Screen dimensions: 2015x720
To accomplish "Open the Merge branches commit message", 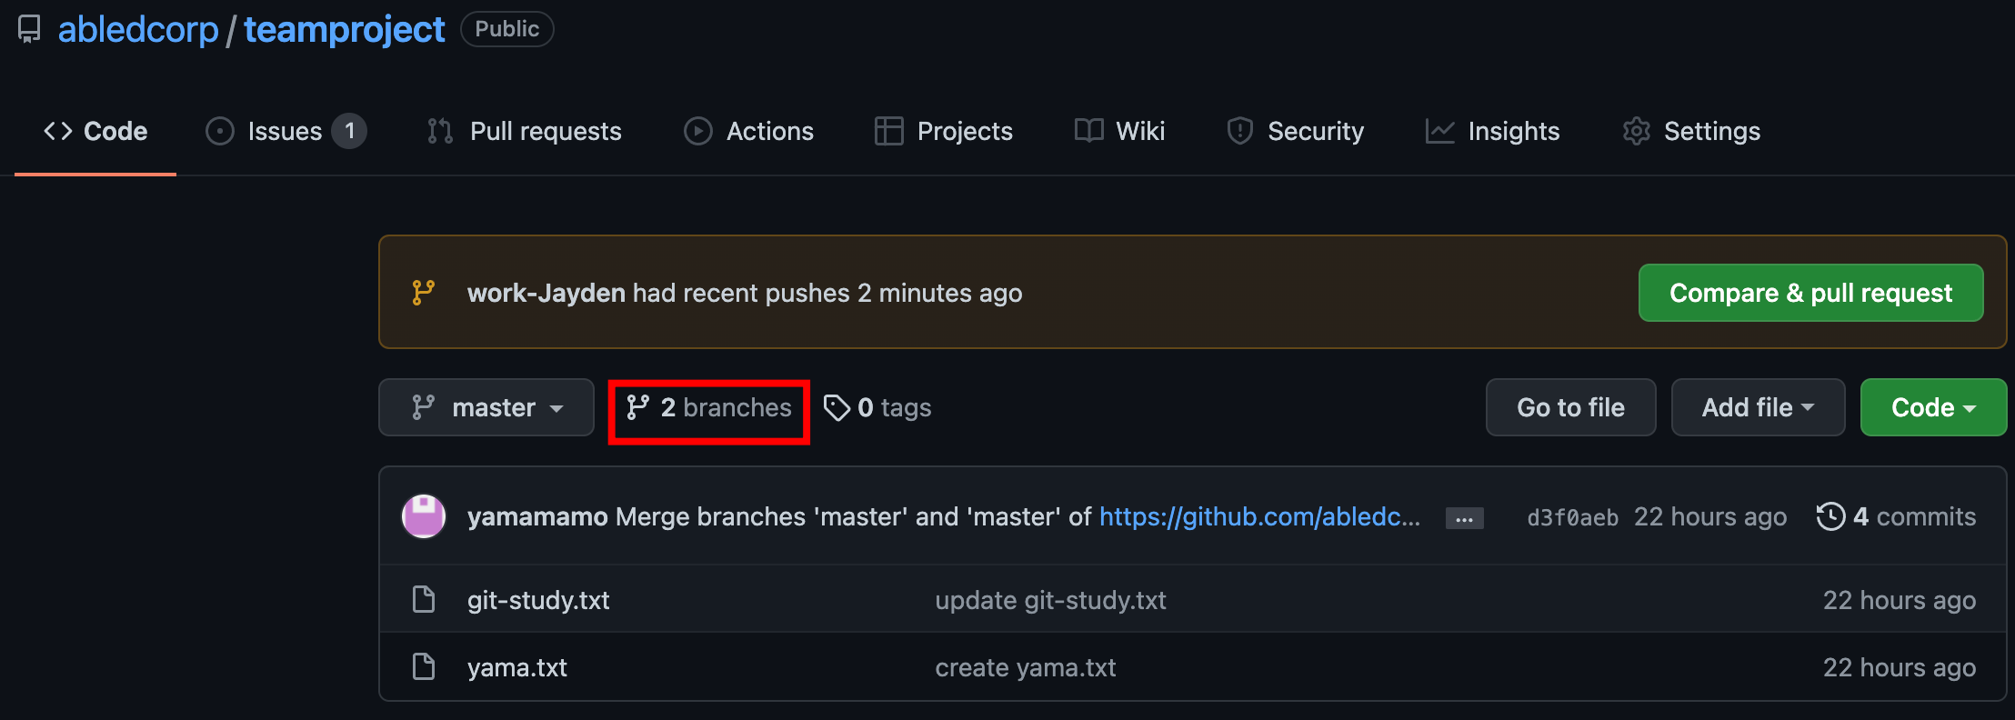I will 853,516.
